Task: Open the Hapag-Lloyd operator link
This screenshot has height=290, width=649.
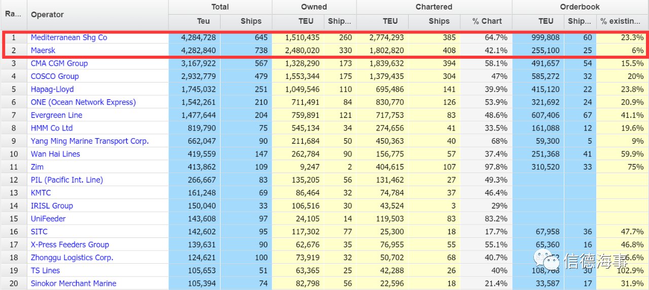Action: coord(52,89)
